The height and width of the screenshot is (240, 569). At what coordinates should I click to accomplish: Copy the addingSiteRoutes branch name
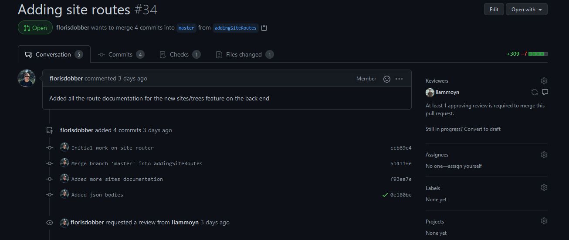click(264, 28)
